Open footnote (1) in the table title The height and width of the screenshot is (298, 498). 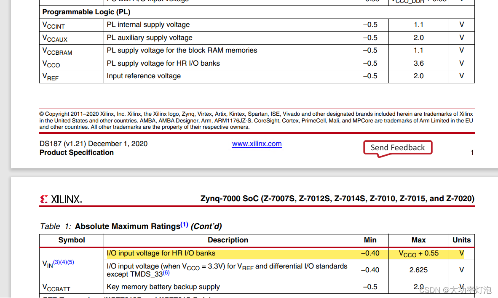click(x=184, y=225)
